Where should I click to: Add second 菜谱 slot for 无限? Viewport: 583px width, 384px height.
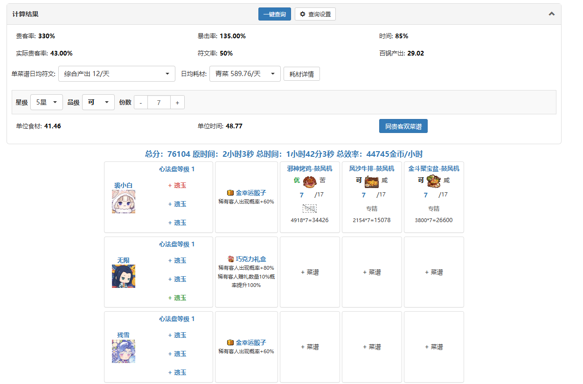pyautogui.click(x=372, y=272)
